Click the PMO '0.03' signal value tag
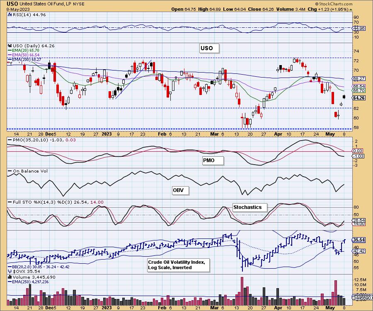373x311 pixels. click(358, 151)
